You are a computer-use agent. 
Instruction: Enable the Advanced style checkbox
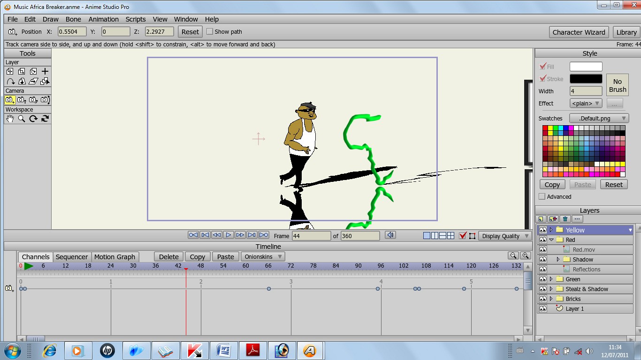(x=542, y=196)
